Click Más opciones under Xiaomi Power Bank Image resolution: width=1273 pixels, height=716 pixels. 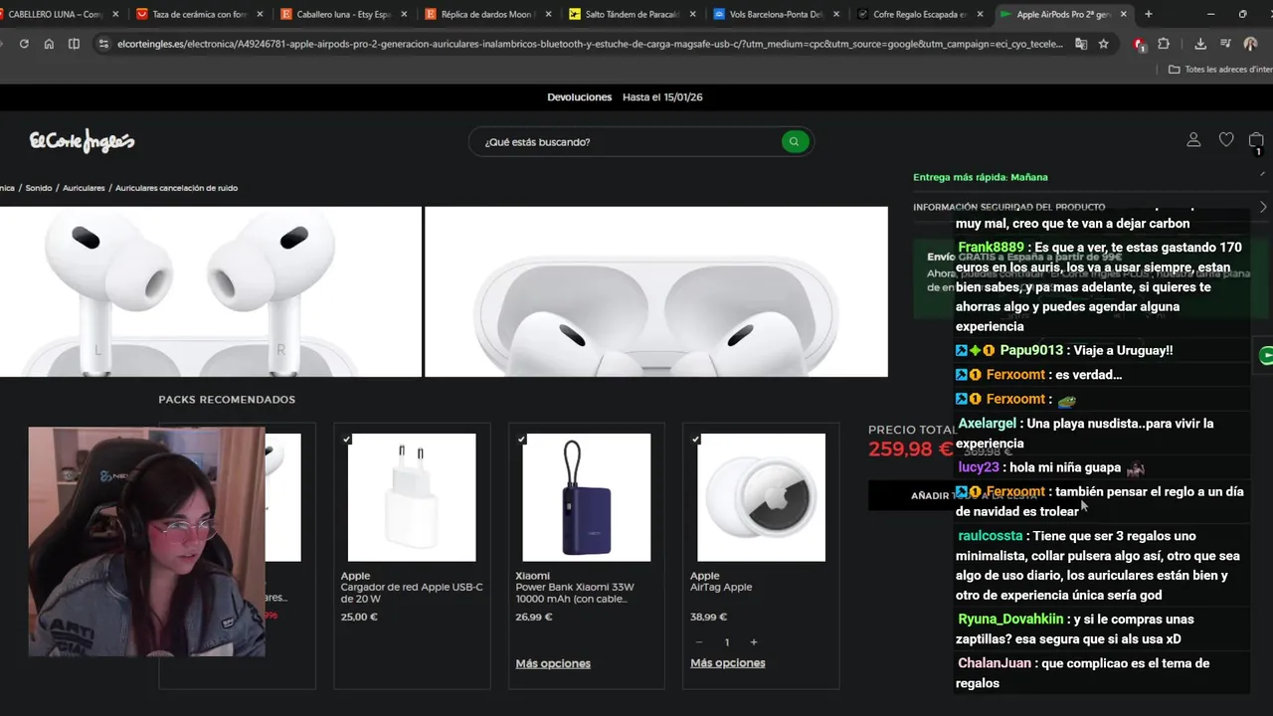tap(553, 663)
